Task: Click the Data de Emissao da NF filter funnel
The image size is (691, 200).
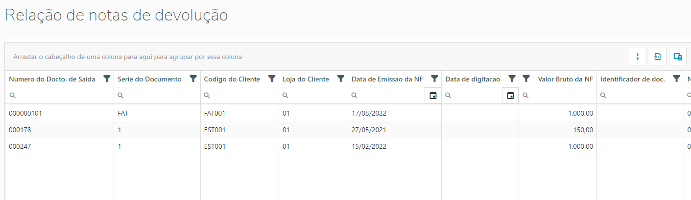Action: click(x=434, y=79)
